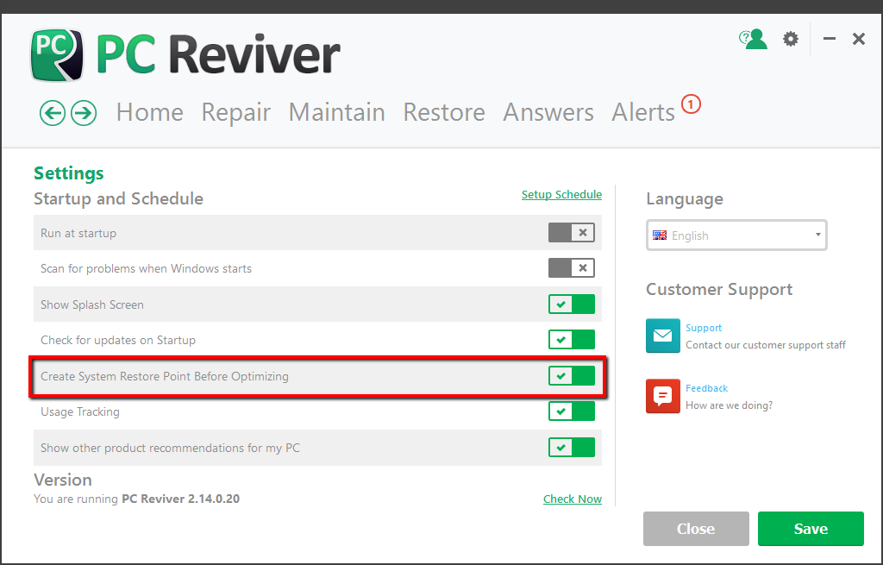Viewport: 883px width, 565px height.
Task: Go forward with the right arrow button
Action: click(x=84, y=113)
